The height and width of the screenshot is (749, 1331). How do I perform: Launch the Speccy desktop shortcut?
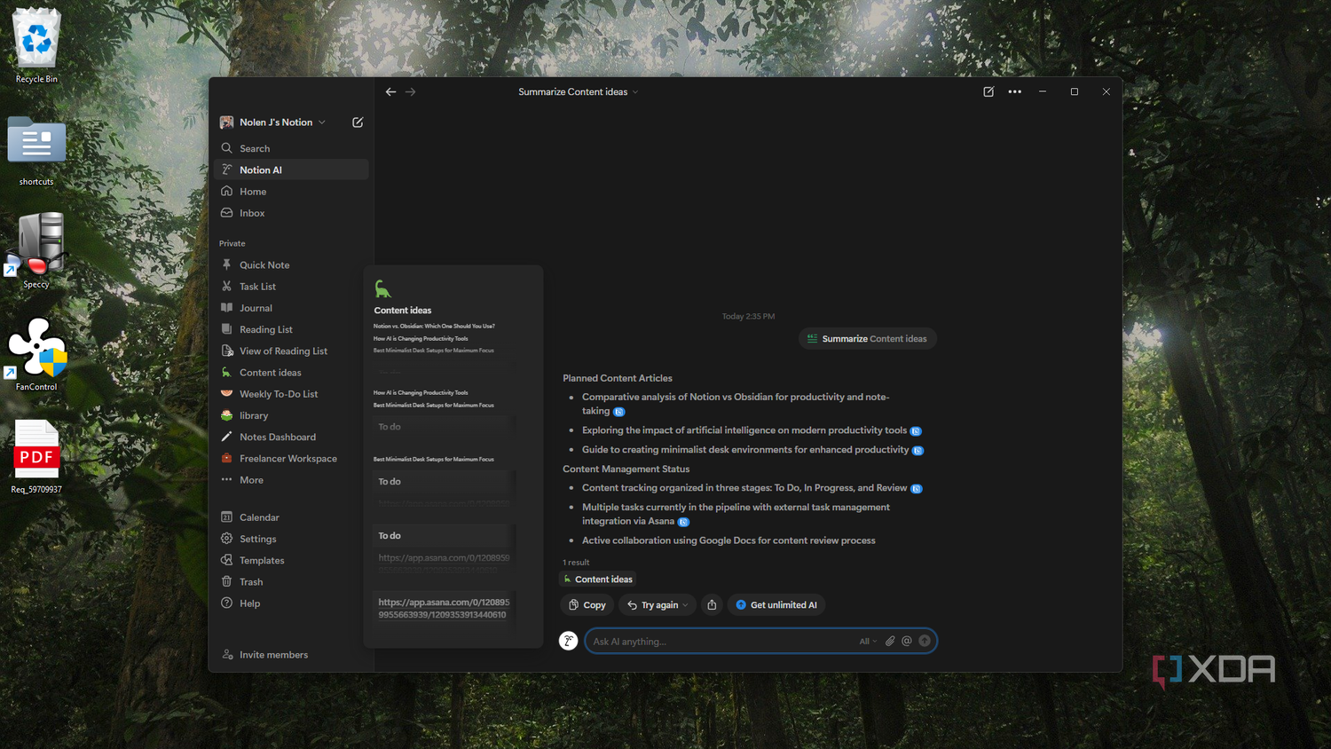tap(36, 250)
